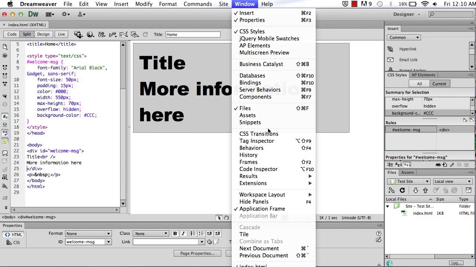Click the Title input field showing Home
Image resolution: width=476 pixels, height=267 pixels.
click(x=193, y=34)
